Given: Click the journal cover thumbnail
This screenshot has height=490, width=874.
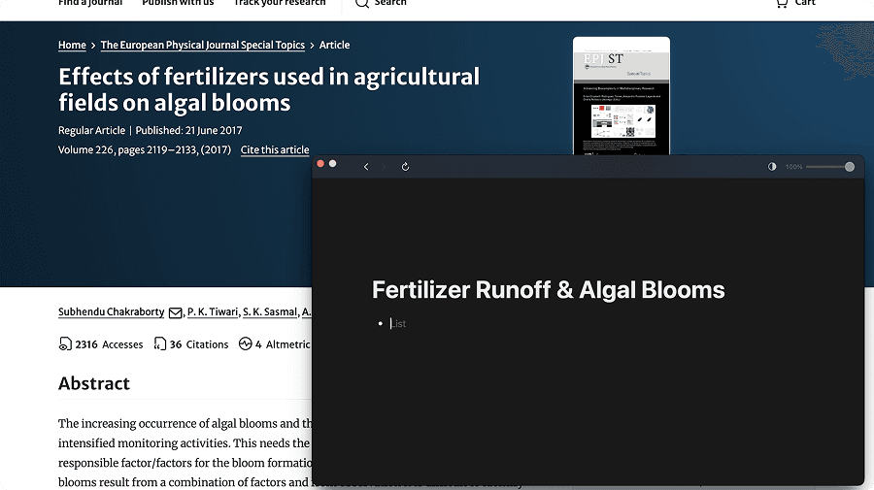Looking at the screenshot, I should pos(622,96).
